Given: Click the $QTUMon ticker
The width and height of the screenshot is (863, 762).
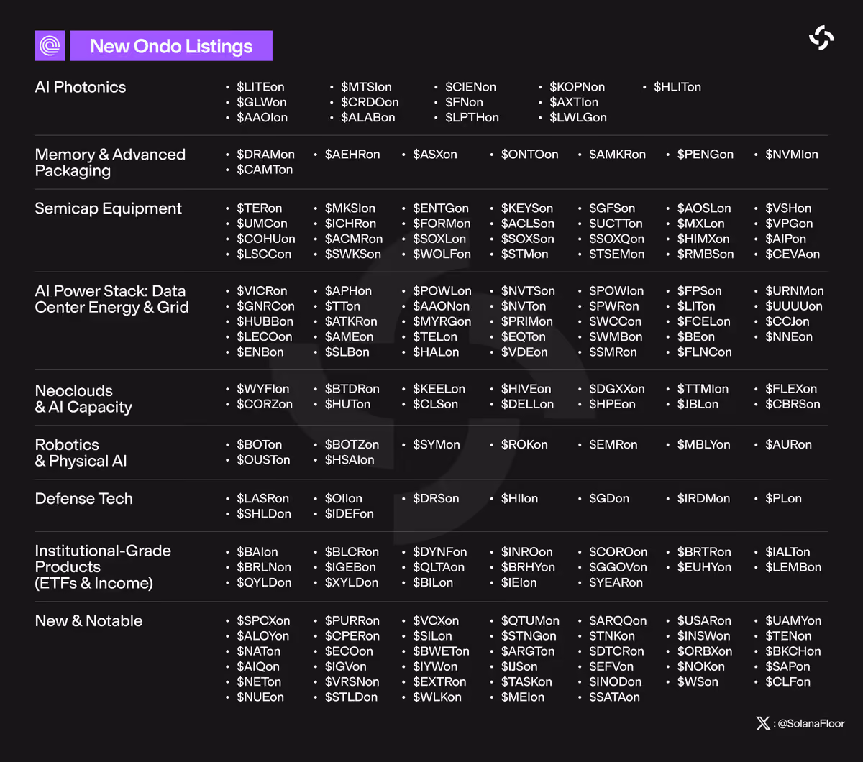Looking at the screenshot, I should (530, 621).
